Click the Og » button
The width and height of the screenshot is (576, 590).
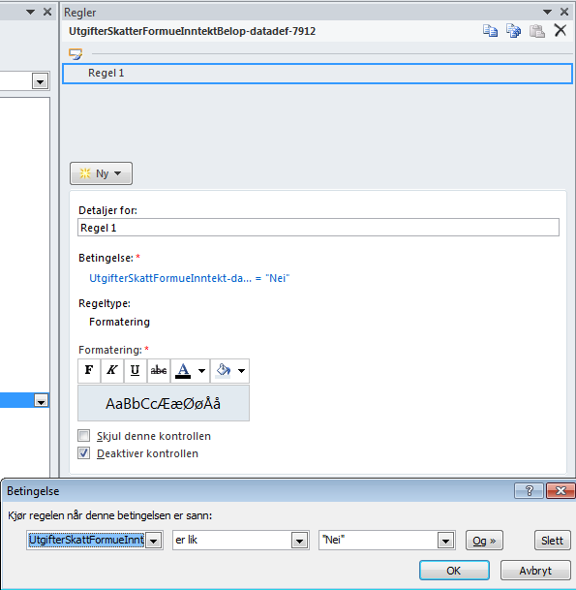[x=484, y=541]
